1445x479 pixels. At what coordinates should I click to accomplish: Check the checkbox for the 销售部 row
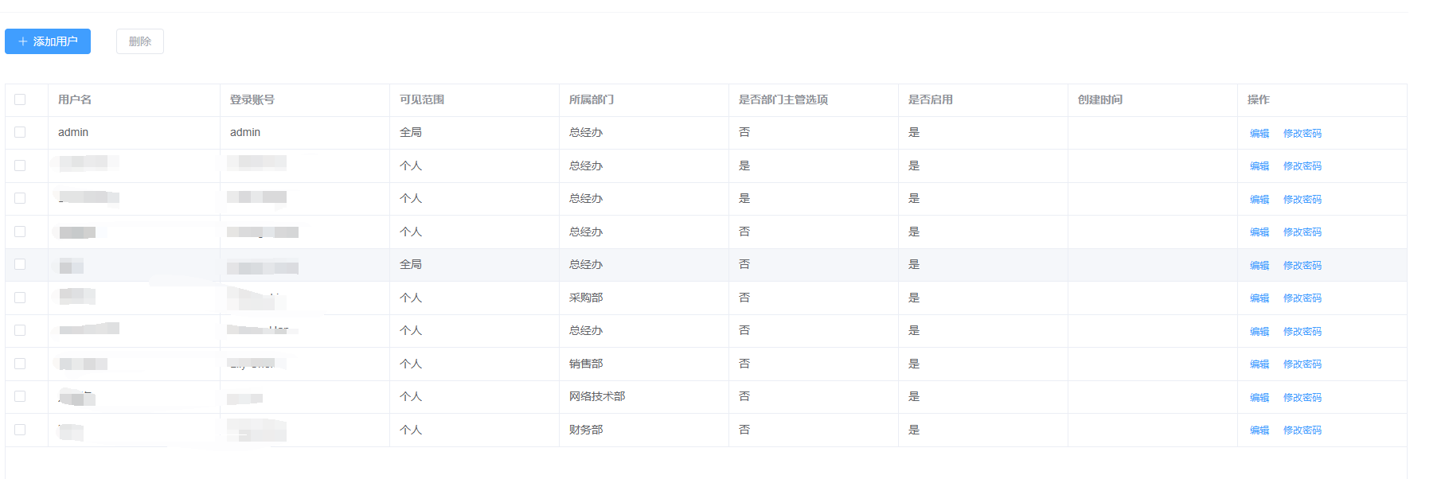20,364
